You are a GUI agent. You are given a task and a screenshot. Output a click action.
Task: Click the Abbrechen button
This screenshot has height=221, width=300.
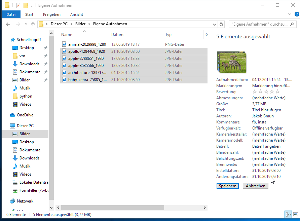255,186
